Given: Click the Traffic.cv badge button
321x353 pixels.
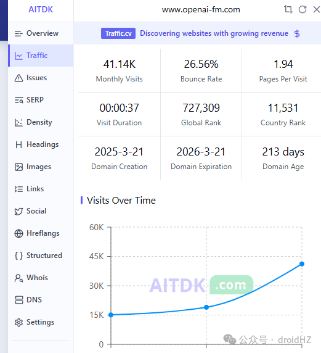Looking at the screenshot, I should pos(118,33).
